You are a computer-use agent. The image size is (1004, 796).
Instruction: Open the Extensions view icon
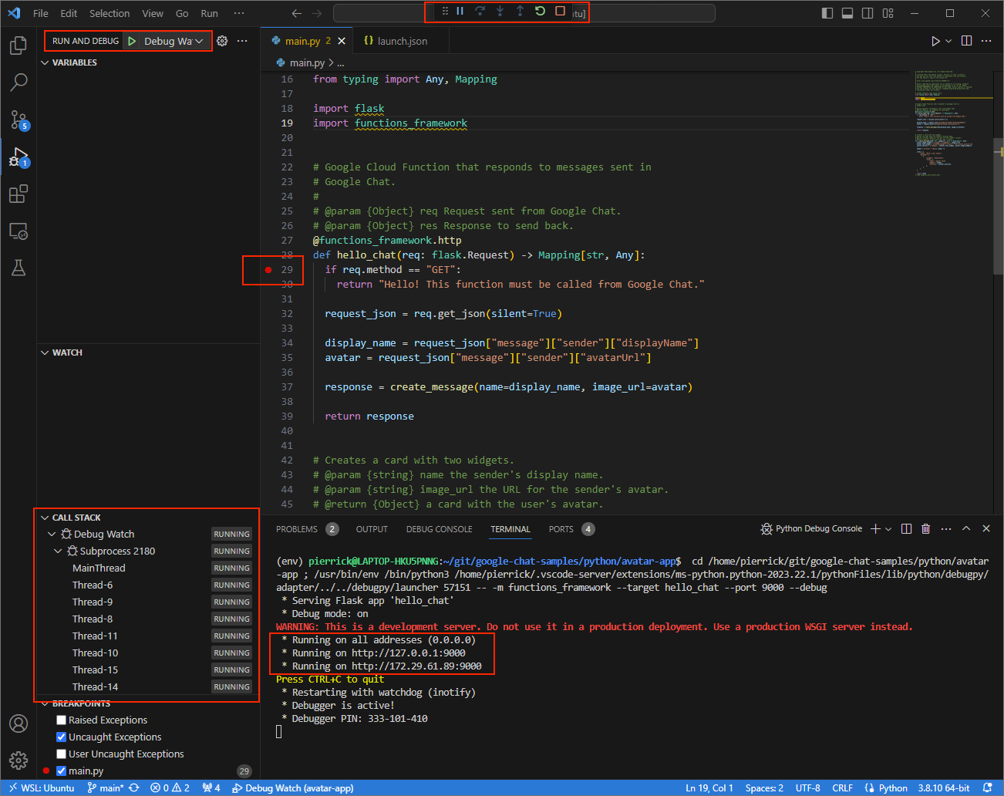coord(19,194)
